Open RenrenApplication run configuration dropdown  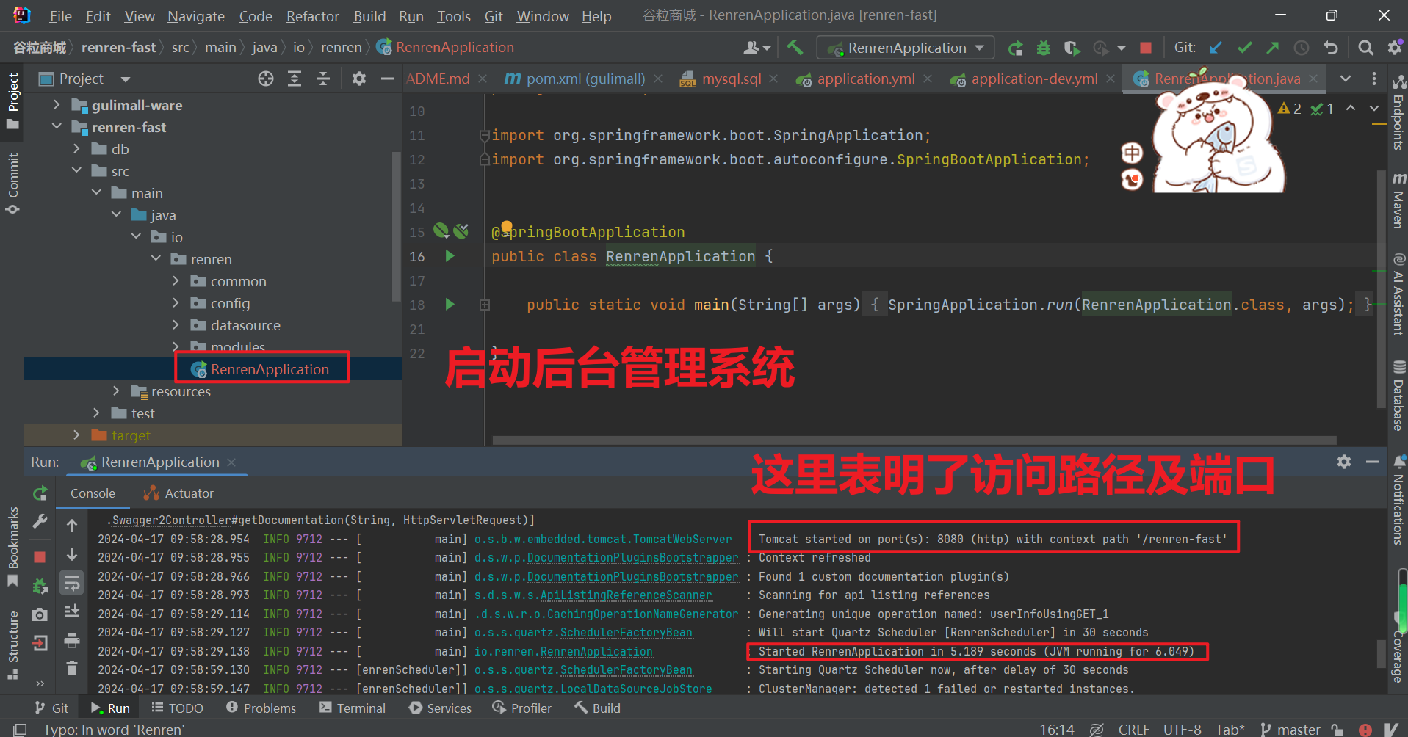coord(905,48)
